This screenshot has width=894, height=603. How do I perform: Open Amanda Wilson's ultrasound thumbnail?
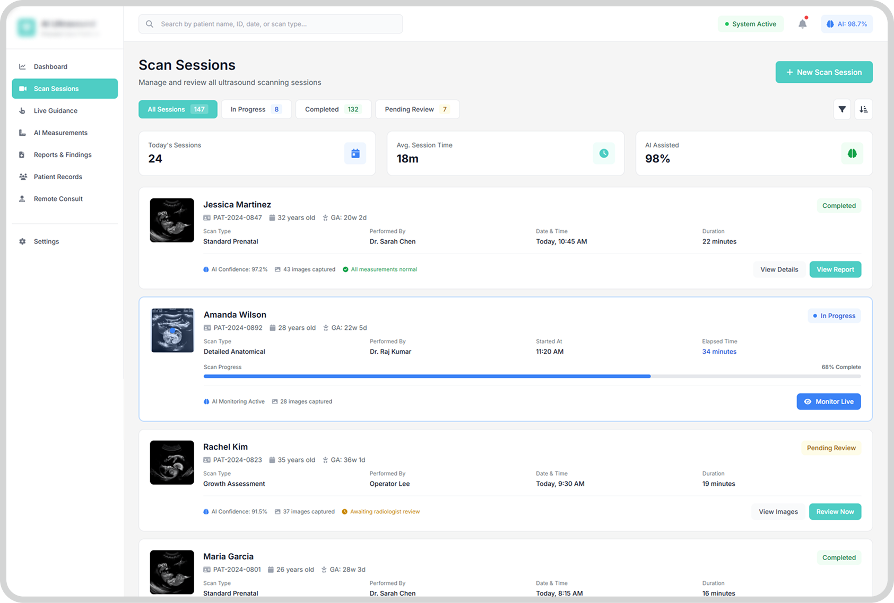[172, 330]
